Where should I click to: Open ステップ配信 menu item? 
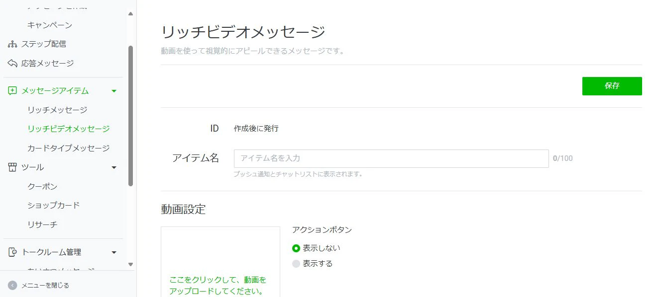[44, 44]
